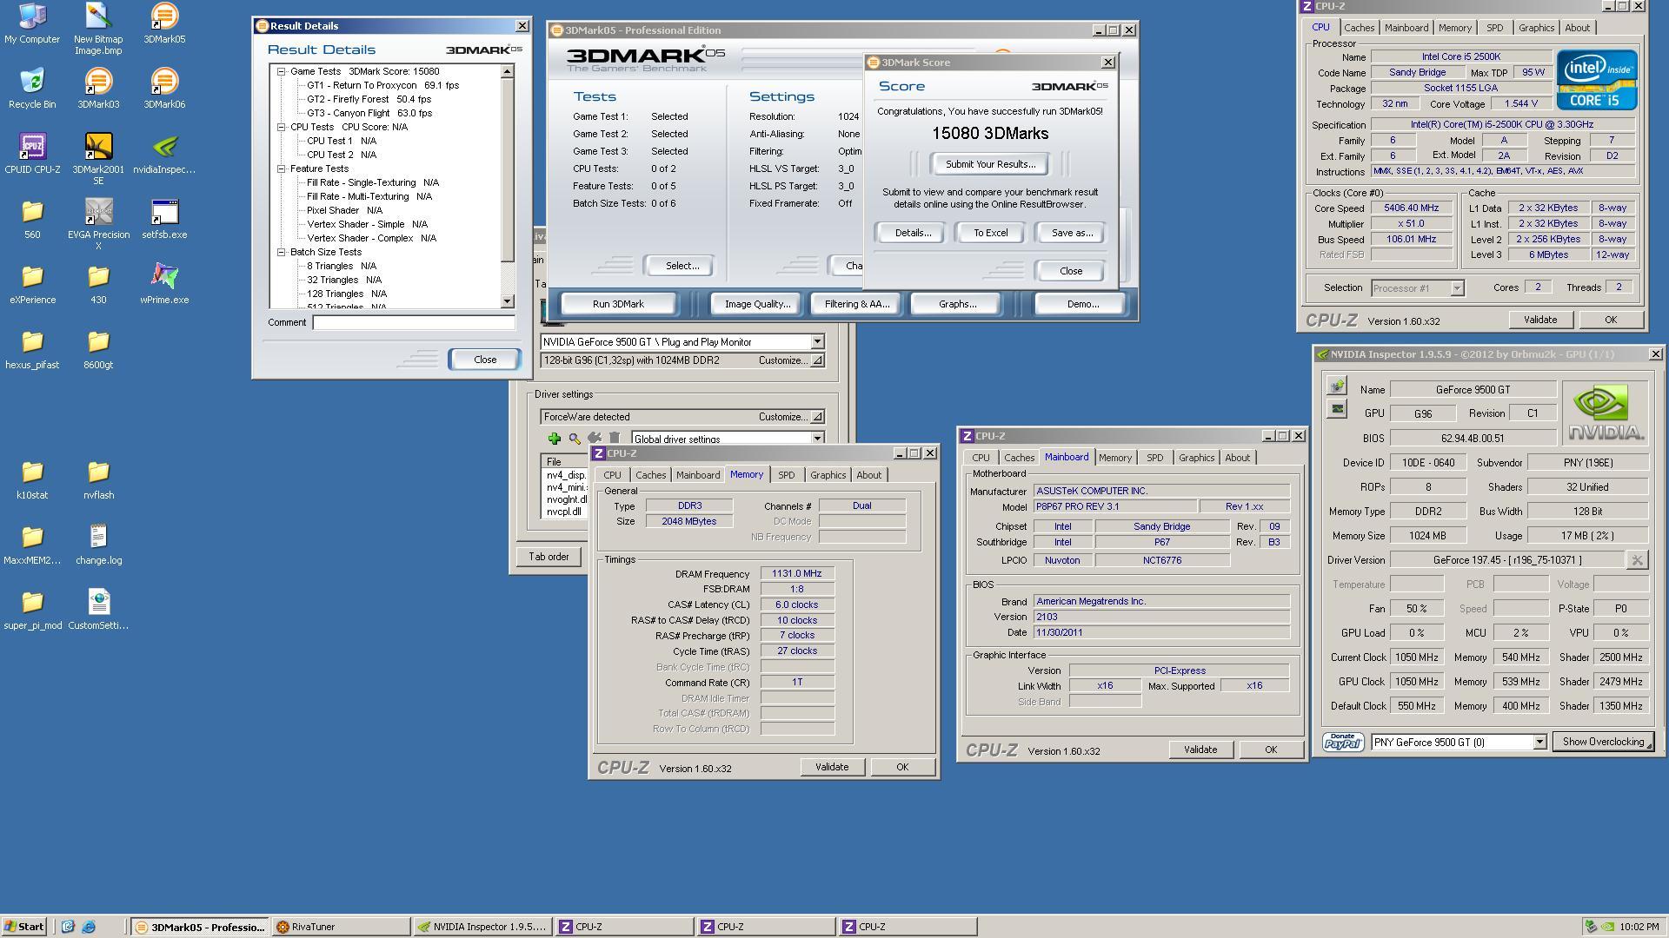This screenshot has height=938, width=1669.
Task: Switch to the Caches tab in top CPU-Z
Action: click(1360, 28)
